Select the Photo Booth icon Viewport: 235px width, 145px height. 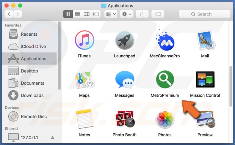click(x=125, y=119)
